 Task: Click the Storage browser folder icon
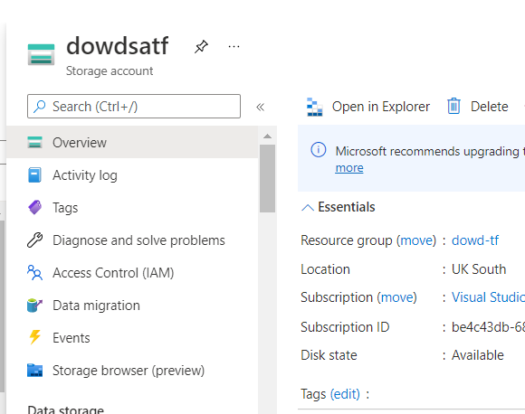coord(34,371)
